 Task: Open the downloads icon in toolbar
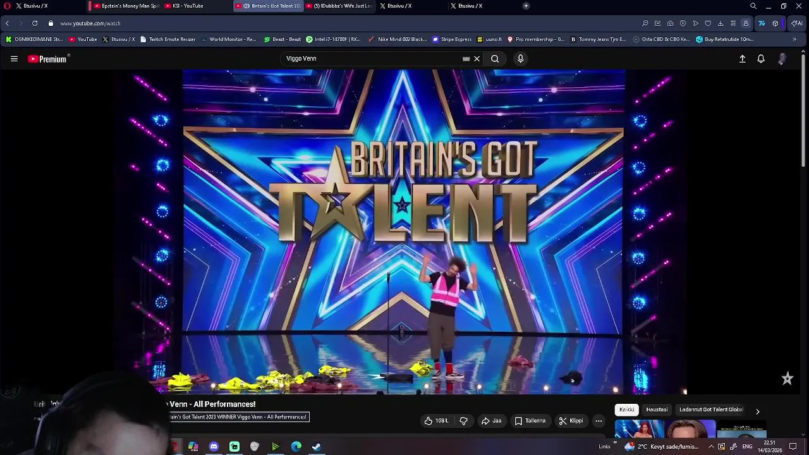pyautogui.click(x=721, y=23)
